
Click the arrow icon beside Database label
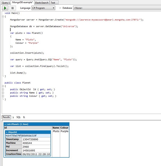(x=60, y=8)
